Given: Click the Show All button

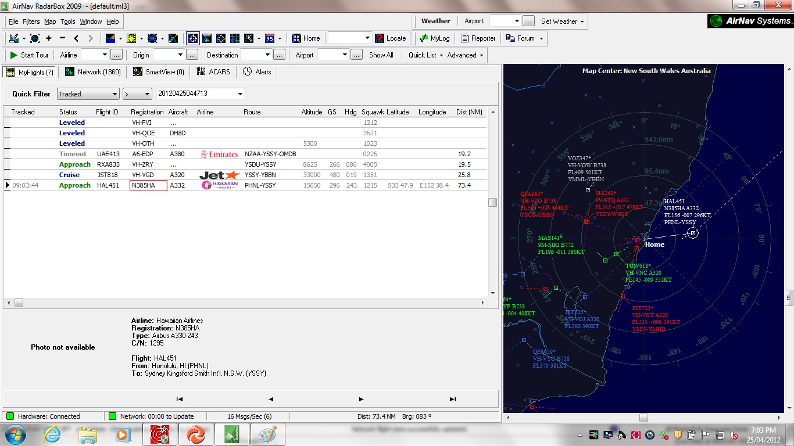Looking at the screenshot, I should point(381,55).
